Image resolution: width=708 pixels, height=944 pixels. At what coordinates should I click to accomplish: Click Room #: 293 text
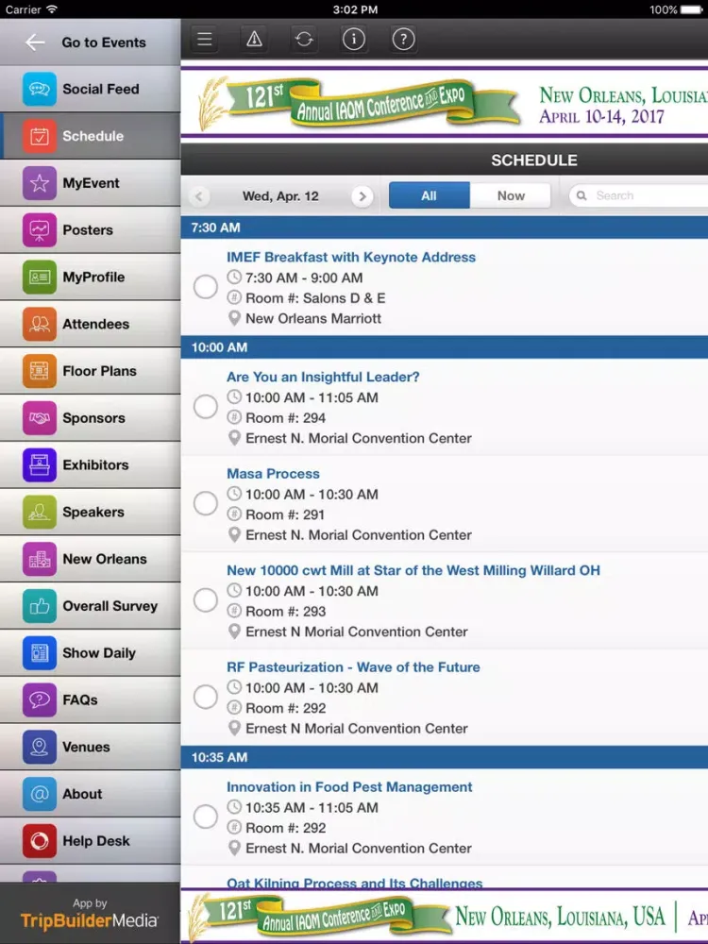pos(285,612)
